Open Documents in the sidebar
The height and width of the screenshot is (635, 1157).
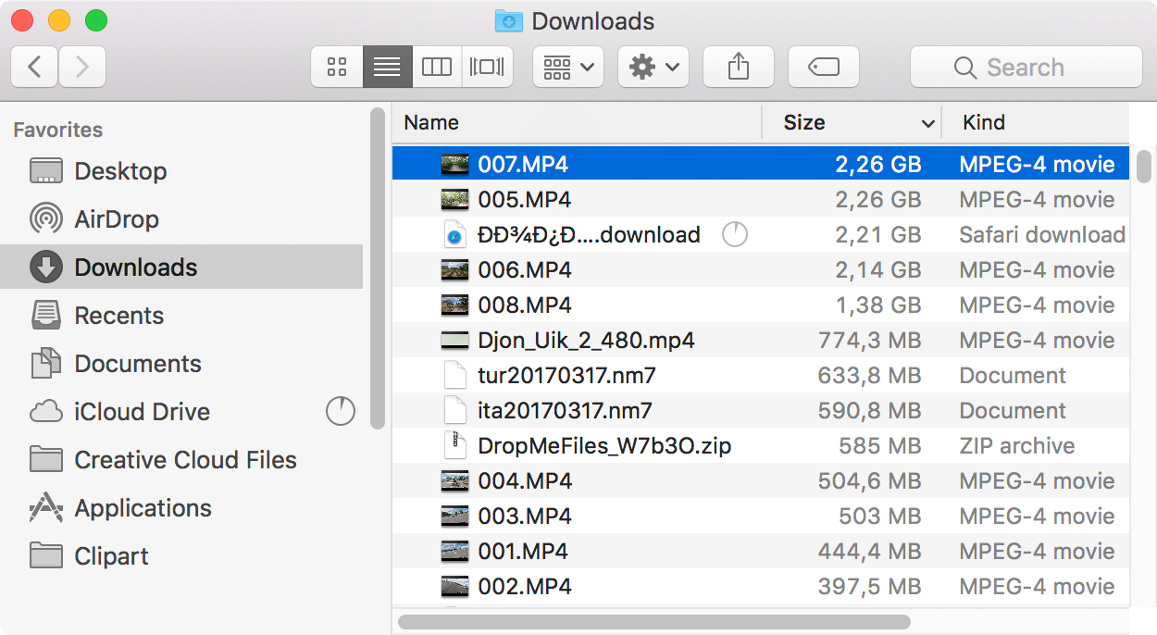181,364
